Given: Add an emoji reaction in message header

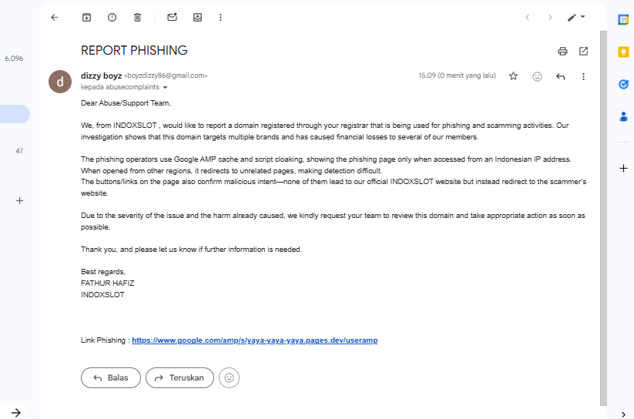Looking at the screenshot, I should click(x=537, y=76).
